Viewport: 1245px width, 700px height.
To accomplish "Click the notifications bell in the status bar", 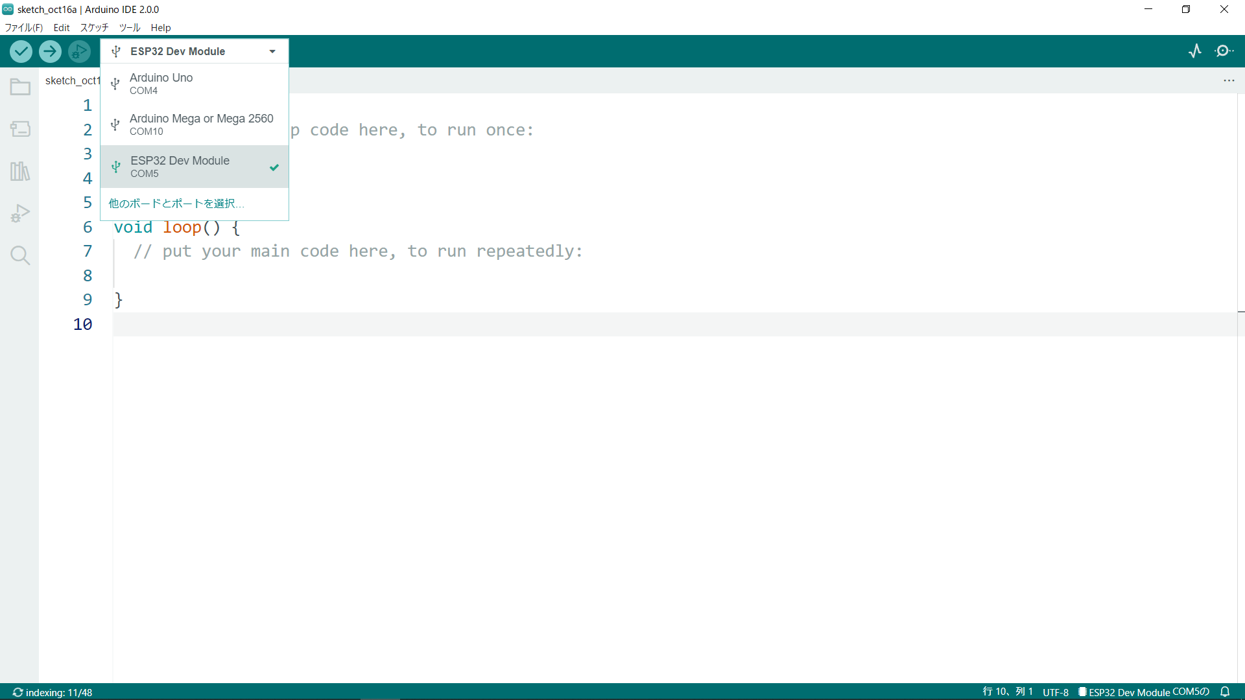I will (x=1225, y=692).
